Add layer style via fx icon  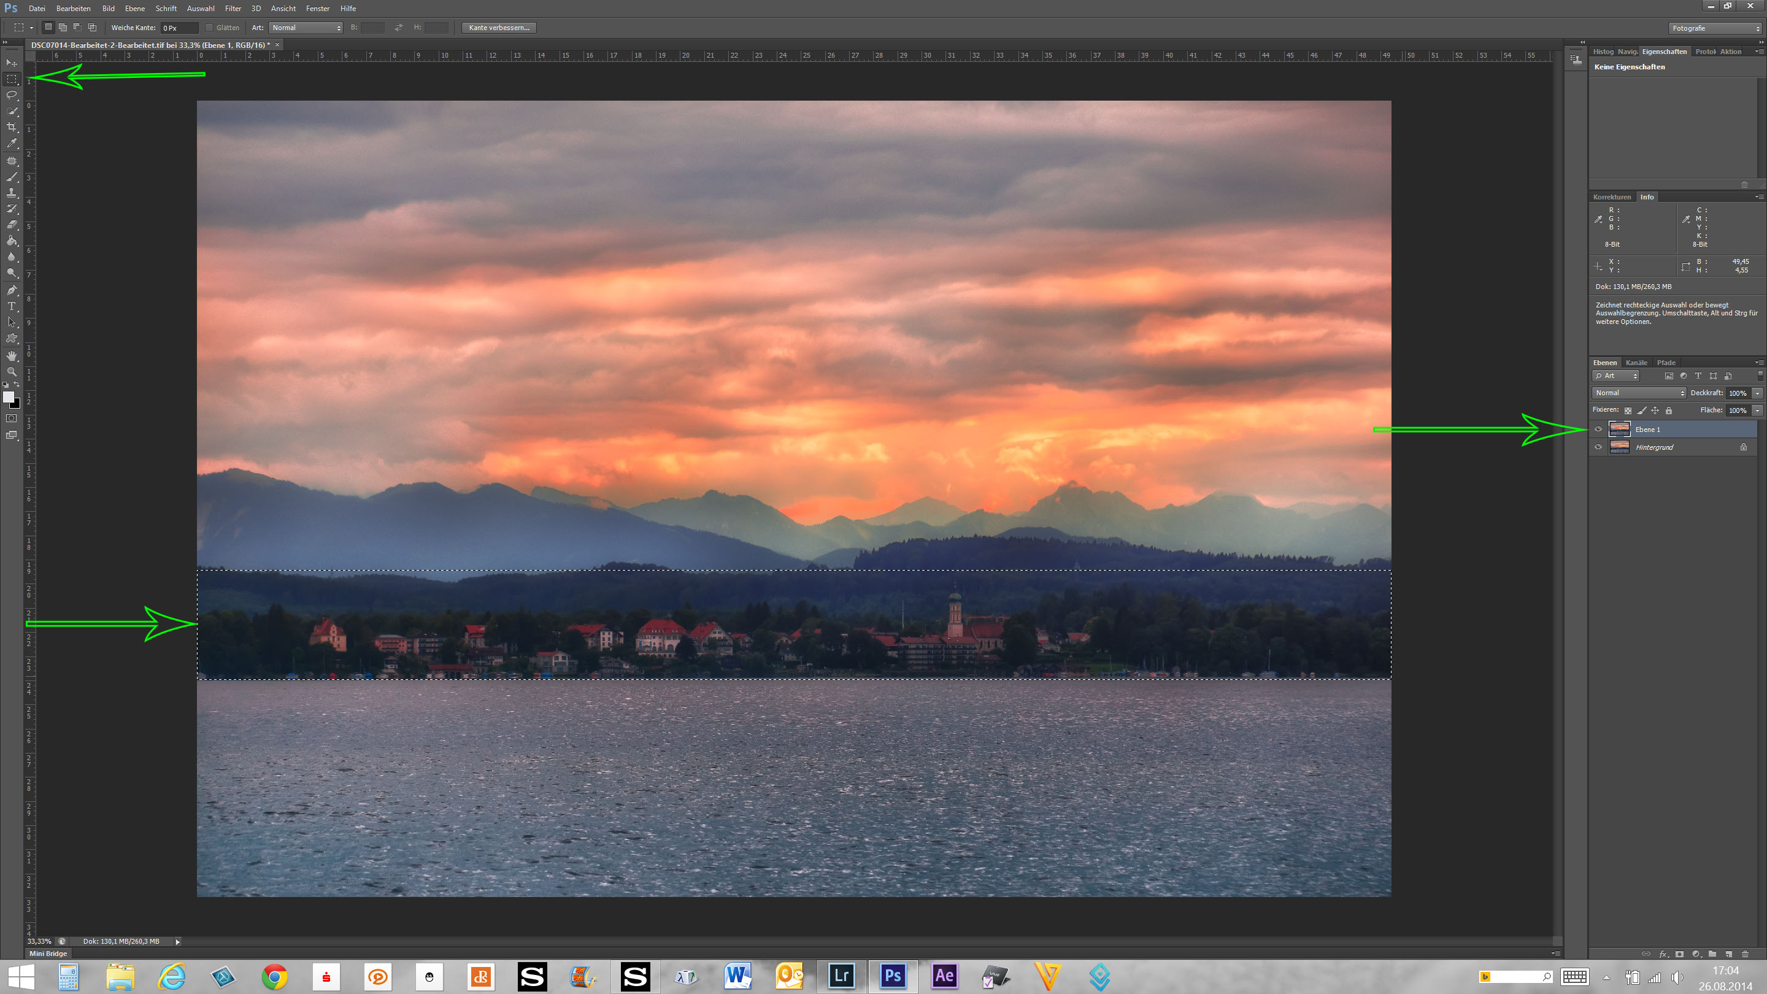tap(1663, 954)
